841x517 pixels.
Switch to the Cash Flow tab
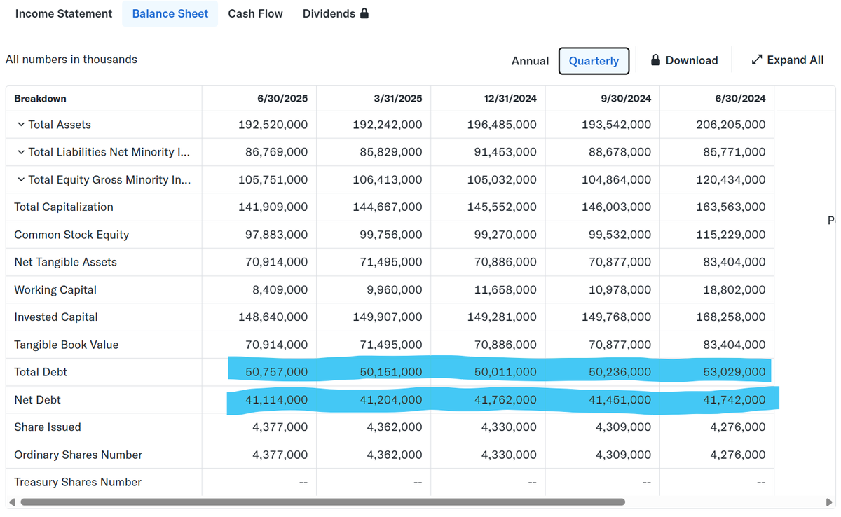tap(256, 13)
